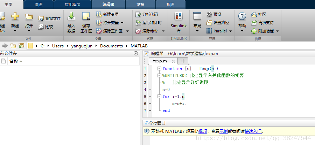Expand the Layout (布局) dropdown arrow

click(x=197, y=31)
